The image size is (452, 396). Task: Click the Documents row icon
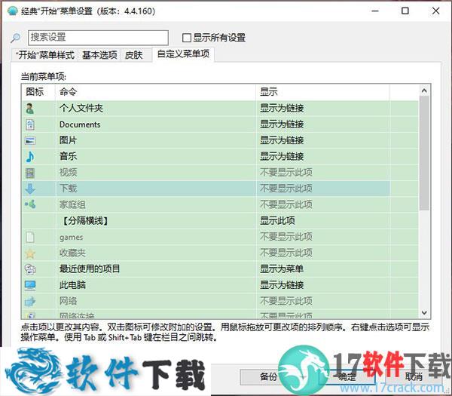[x=30, y=124]
